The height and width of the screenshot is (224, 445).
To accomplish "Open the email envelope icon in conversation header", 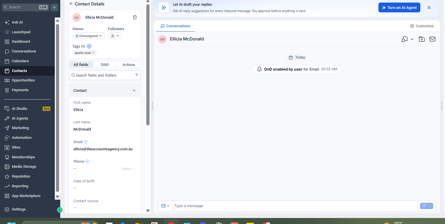I will point(432,39).
